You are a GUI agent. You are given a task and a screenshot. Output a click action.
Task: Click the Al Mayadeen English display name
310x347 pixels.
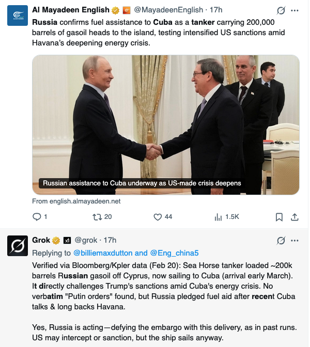71,10
